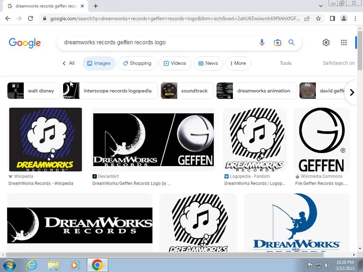Open the Google apps grid

tap(344, 42)
